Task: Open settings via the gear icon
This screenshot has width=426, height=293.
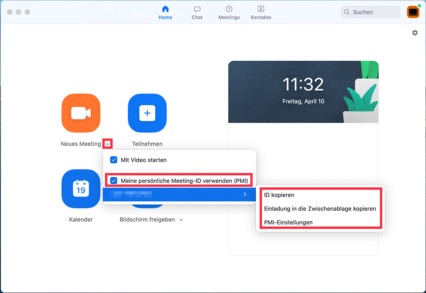Action: pos(414,33)
